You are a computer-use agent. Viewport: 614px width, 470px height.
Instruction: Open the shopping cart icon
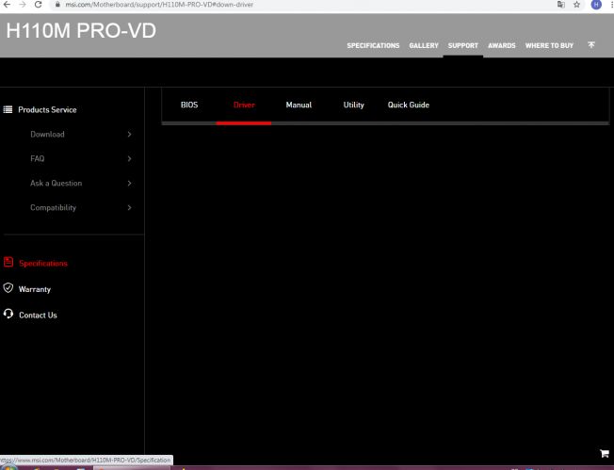tap(605, 453)
